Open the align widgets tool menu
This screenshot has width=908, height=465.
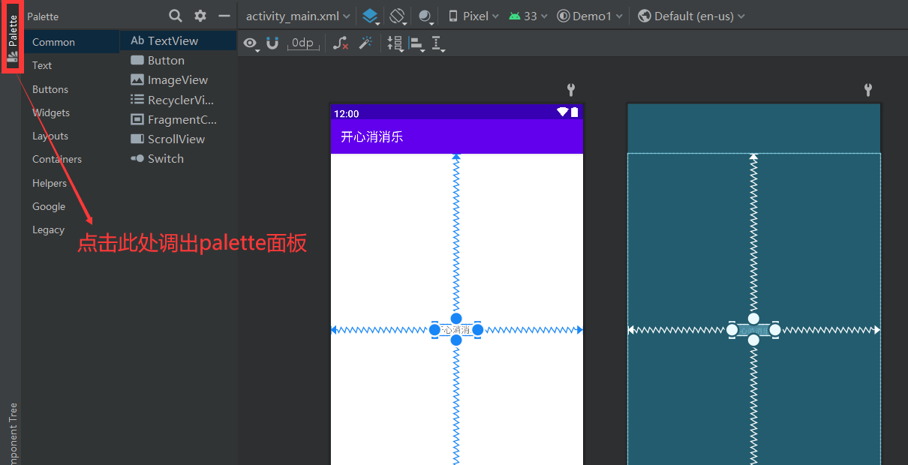[x=416, y=43]
